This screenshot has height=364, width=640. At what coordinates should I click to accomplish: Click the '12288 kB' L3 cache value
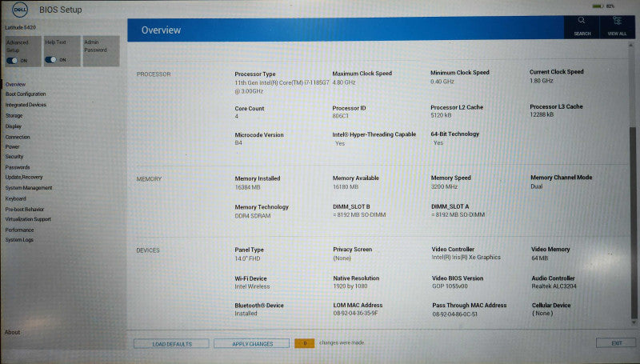point(542,114)
